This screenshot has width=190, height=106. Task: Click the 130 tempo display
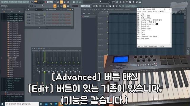[50, 2]
